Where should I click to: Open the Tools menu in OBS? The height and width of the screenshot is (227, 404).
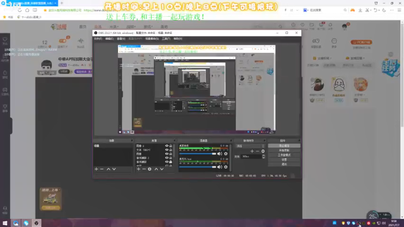click(166, 38)
